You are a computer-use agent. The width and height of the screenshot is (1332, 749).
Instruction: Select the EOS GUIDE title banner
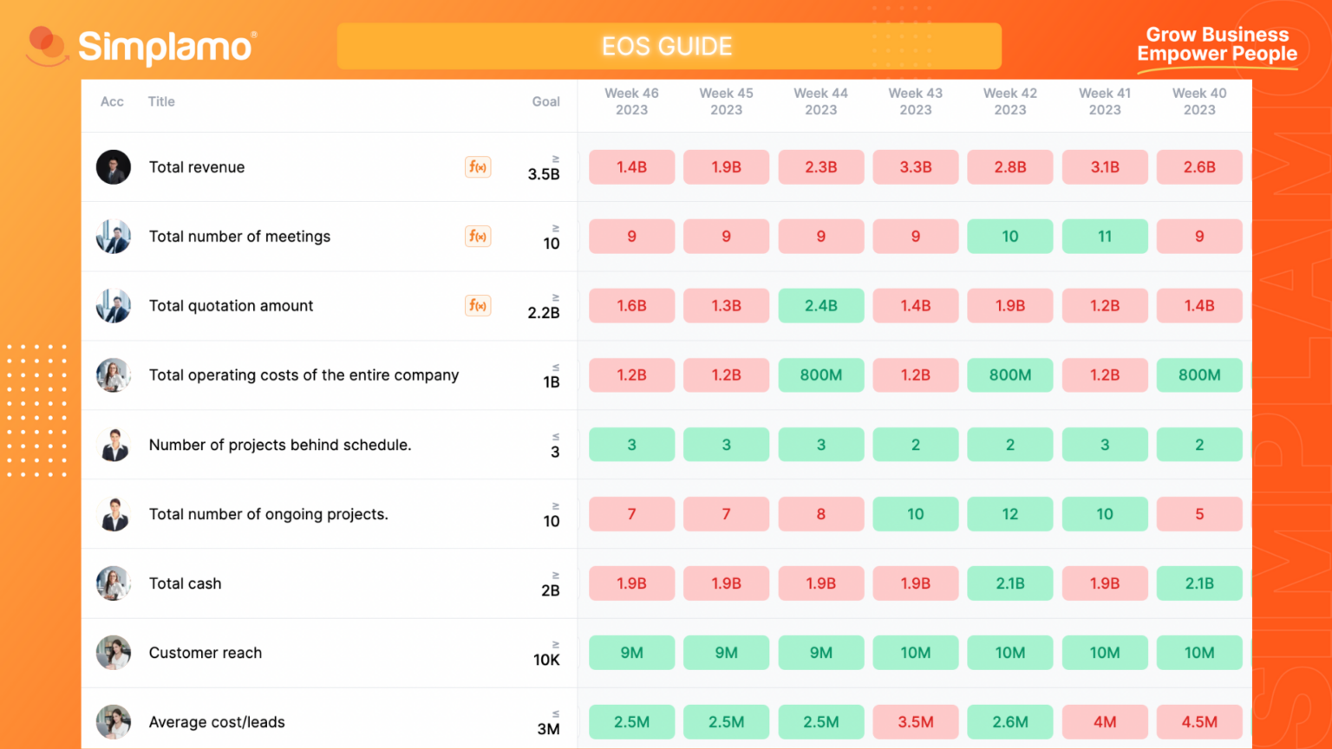click(668, 46)
